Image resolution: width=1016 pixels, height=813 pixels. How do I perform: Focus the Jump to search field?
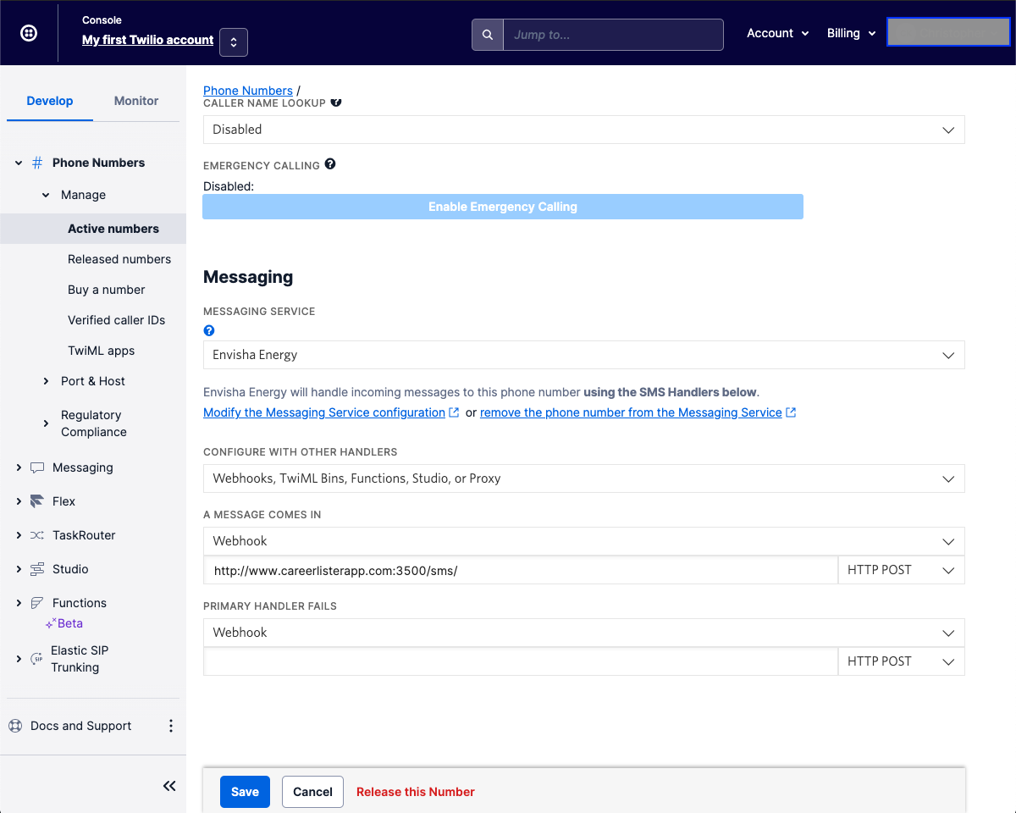[613, 35]
